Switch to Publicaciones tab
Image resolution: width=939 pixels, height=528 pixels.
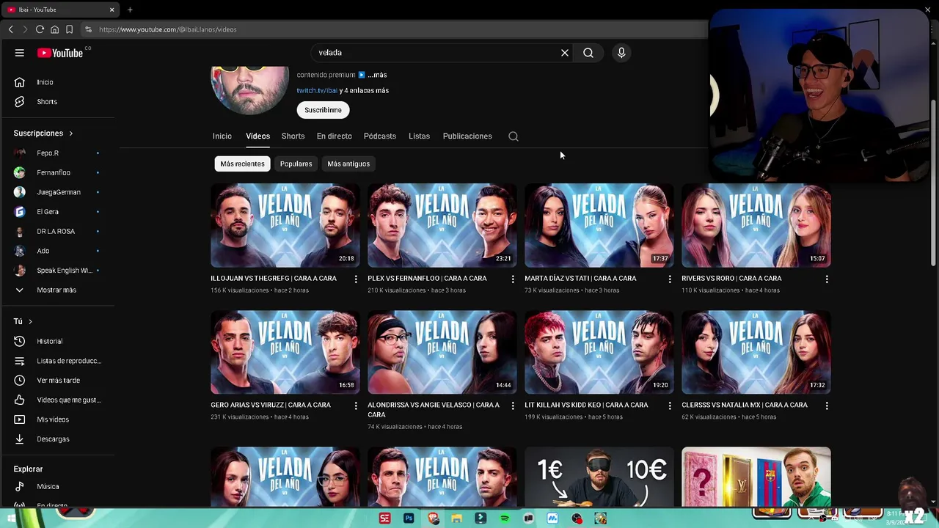467,136
